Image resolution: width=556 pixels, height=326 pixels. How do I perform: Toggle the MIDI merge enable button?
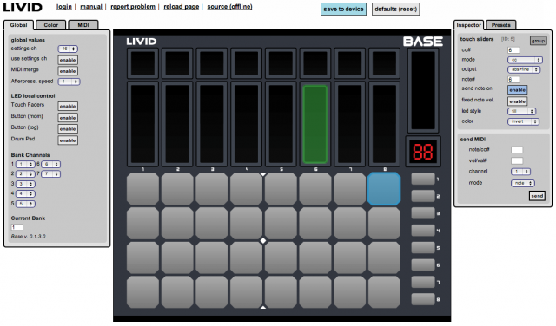tap(68, 71)
